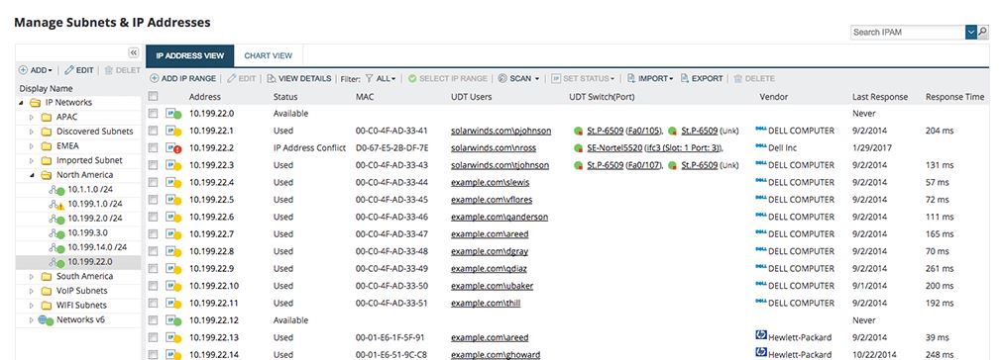Image resolution: width=1001 pixels, height=360 pixels.
Task: Check the box for 10.199.22.2
Action: click(154, 147)
